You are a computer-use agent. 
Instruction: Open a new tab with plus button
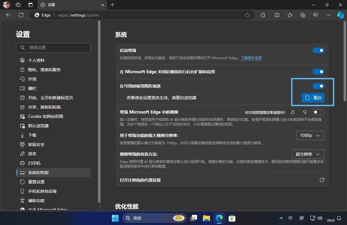[112, 5]
